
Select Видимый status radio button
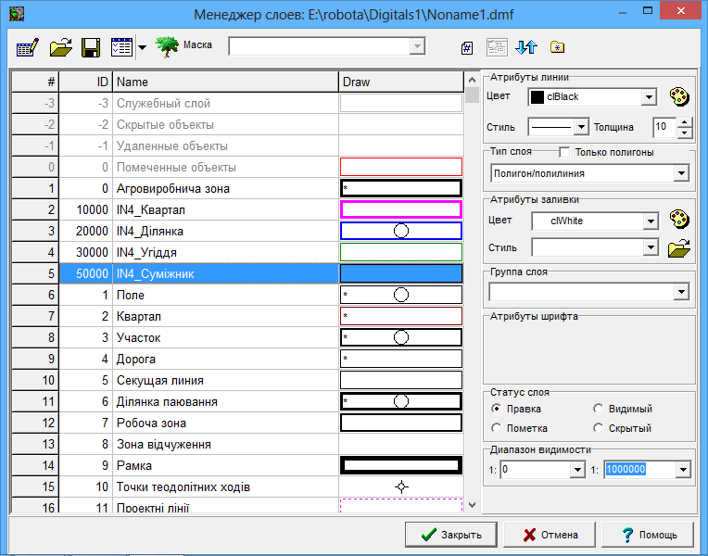click(x=599, y=409)
